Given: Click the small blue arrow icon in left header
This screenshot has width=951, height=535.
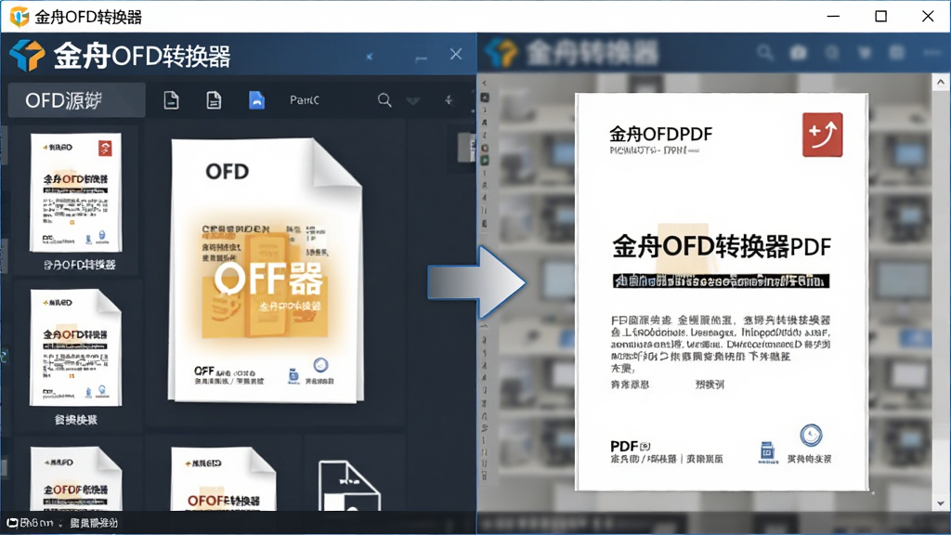Looking at the screenshot, I should pos(370,57).
